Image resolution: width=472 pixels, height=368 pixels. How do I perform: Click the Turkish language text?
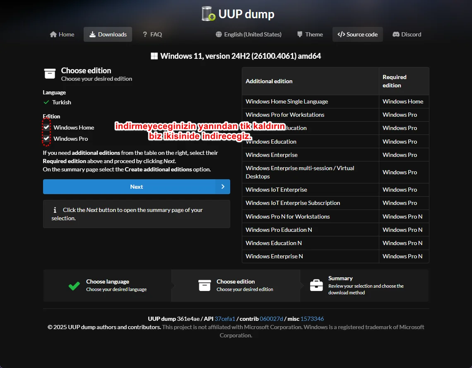[x=62, y=102]
